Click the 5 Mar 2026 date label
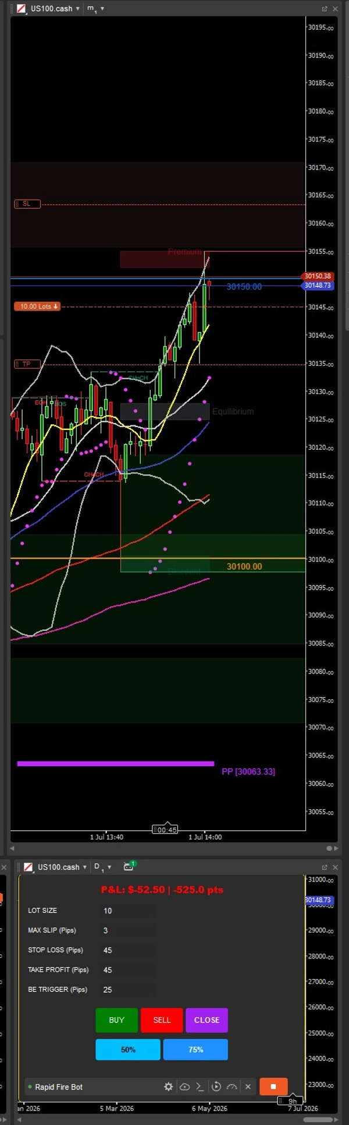This screenshot has width=349, height=1125. tap(116, 1109)
